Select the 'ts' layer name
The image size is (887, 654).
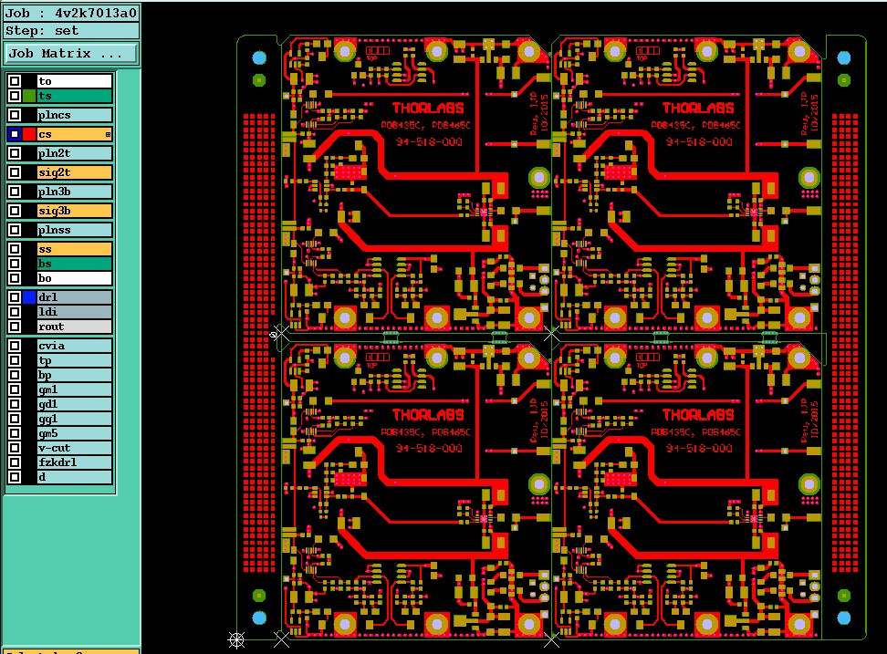tap(74, 96)
